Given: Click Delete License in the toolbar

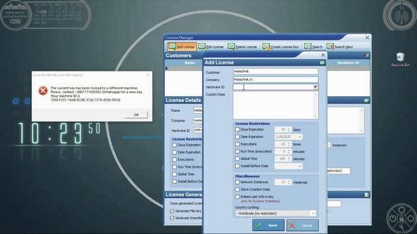Looking at the screenshot, I should tap(242, 47).
